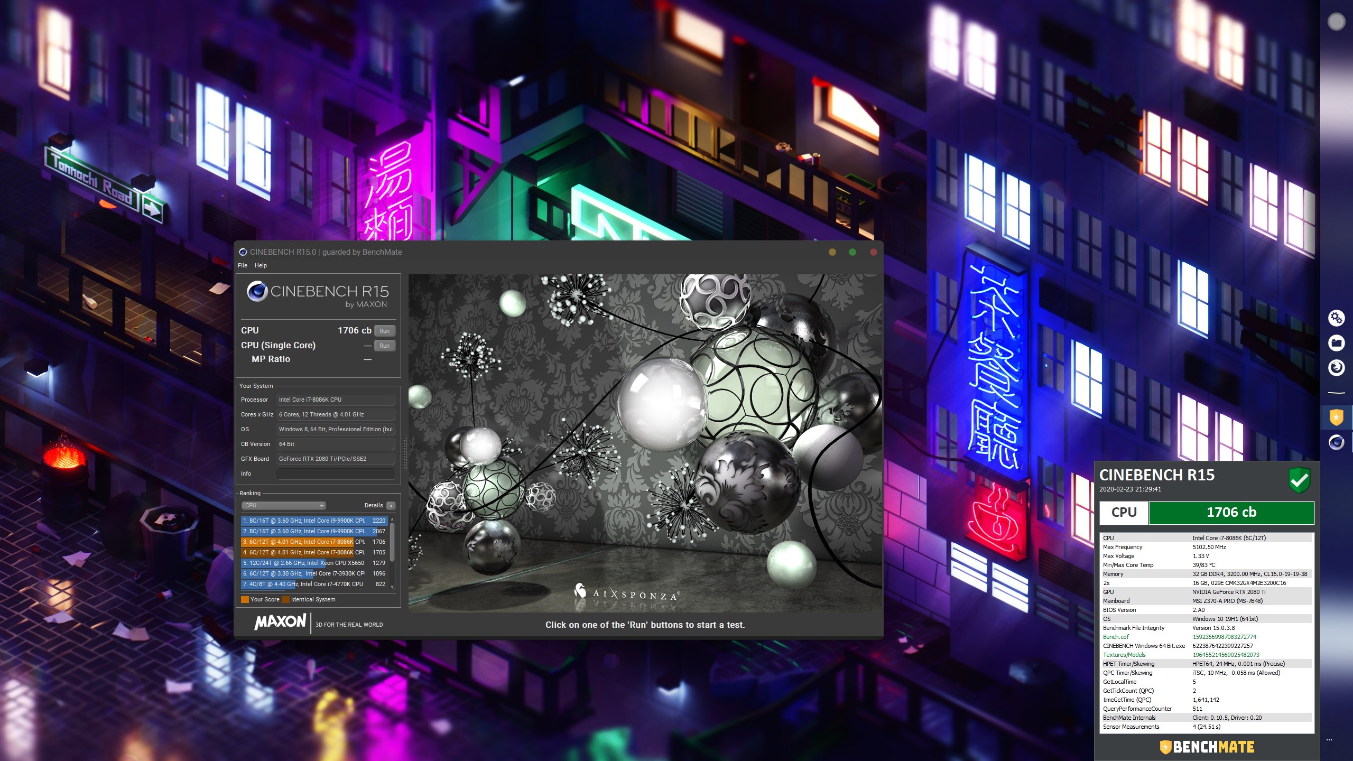
Task: Open the File menu
Action: [243, 265]
